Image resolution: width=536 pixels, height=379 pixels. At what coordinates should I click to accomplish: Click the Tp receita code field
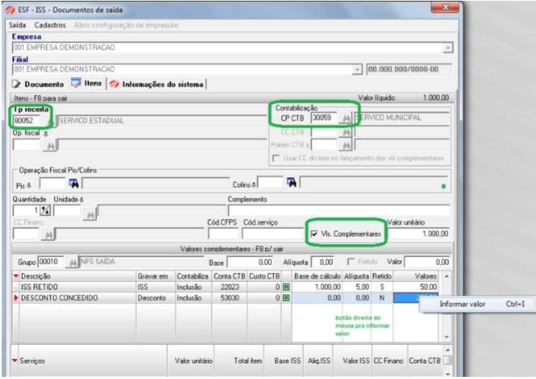[x=27, y=120]
